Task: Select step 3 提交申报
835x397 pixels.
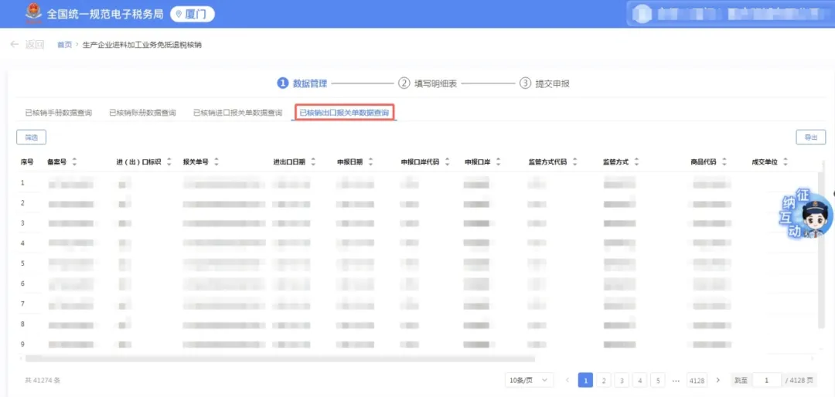Action: [x=545, y=83]
